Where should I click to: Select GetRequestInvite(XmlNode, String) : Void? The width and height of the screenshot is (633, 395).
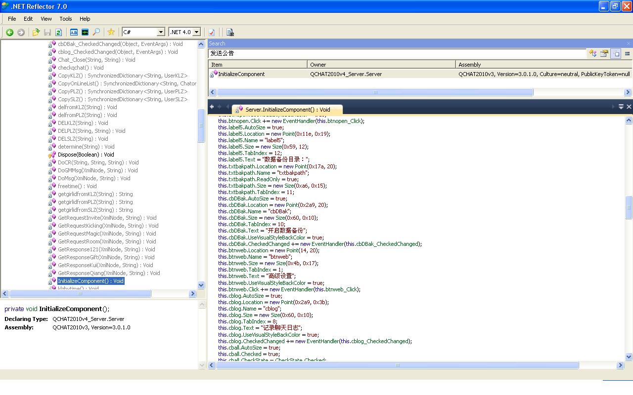pyautogui.click(x=107, y=218)
